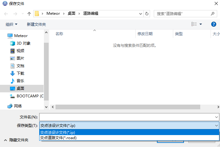
Task: Click the Back navigation arrow
Action: click(6, 14)
